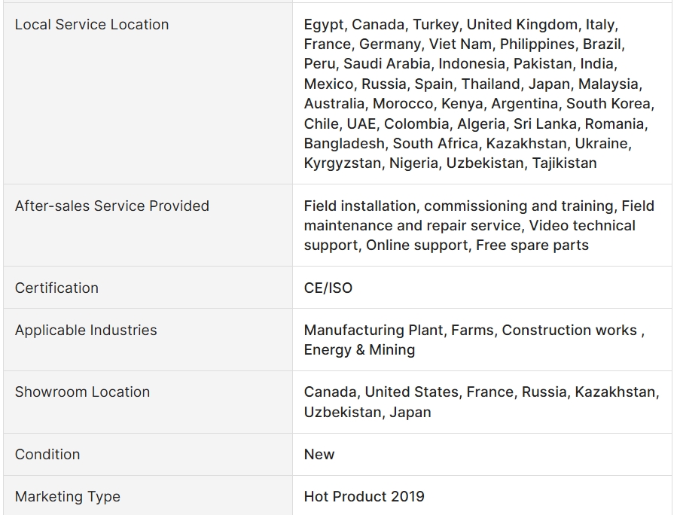This screenshot has height=515, width=680.
Task: Click United States in the showroom locations
Action: coord(412,392)
